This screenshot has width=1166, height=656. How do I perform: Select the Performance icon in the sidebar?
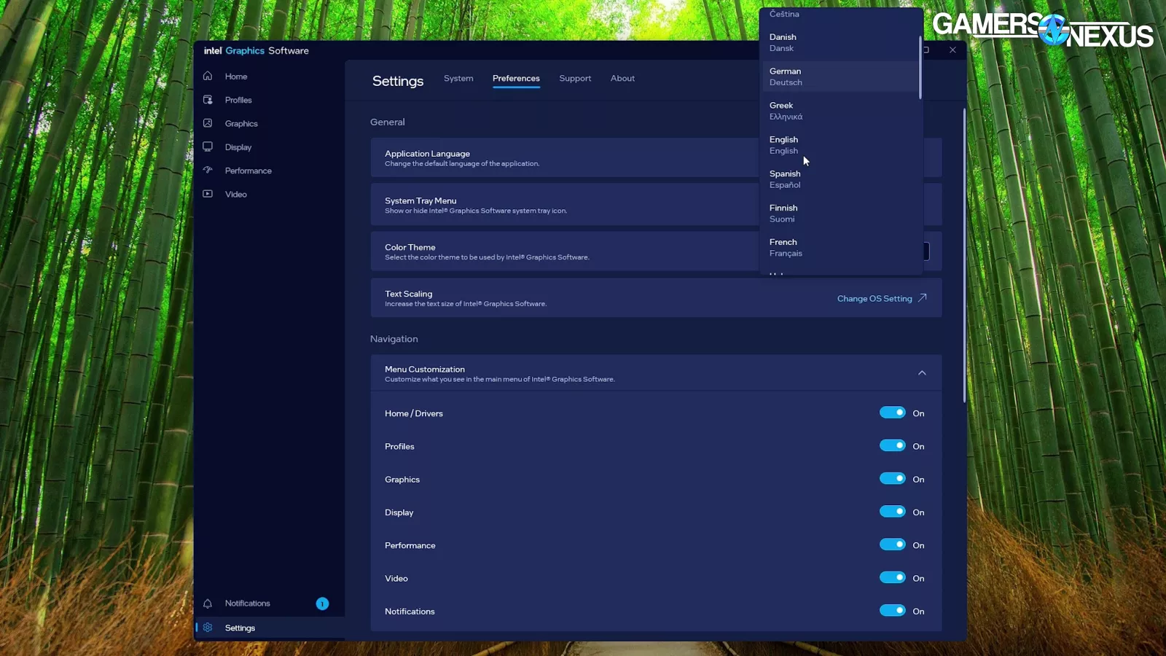tap(207, 170)
